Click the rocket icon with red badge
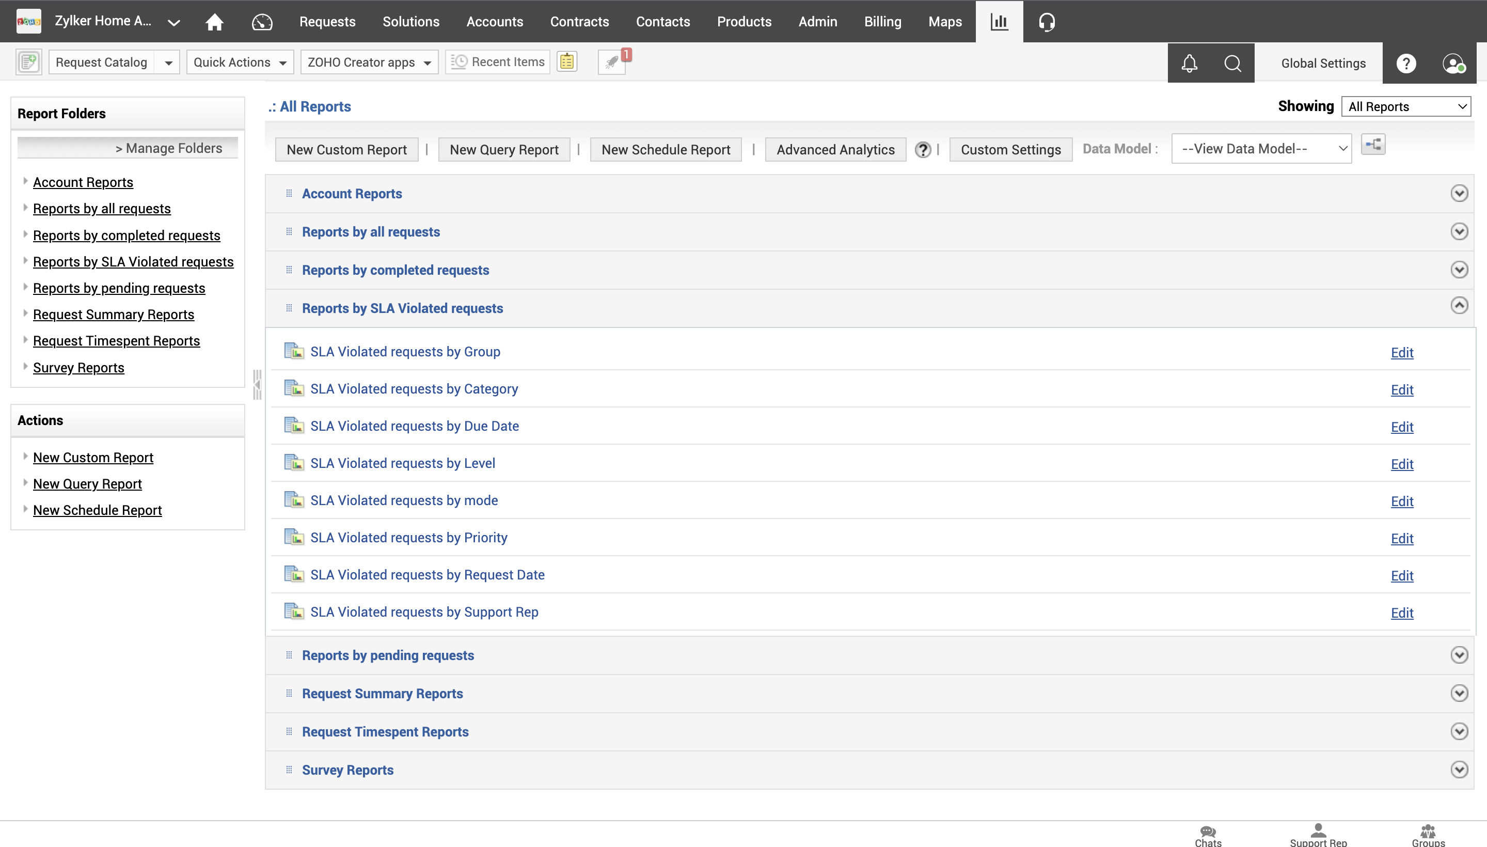This screenshot has width=1487, height=847. 612,61
